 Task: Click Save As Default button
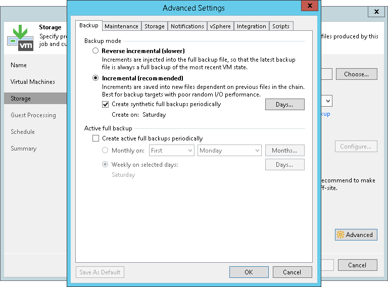(100, 272)
